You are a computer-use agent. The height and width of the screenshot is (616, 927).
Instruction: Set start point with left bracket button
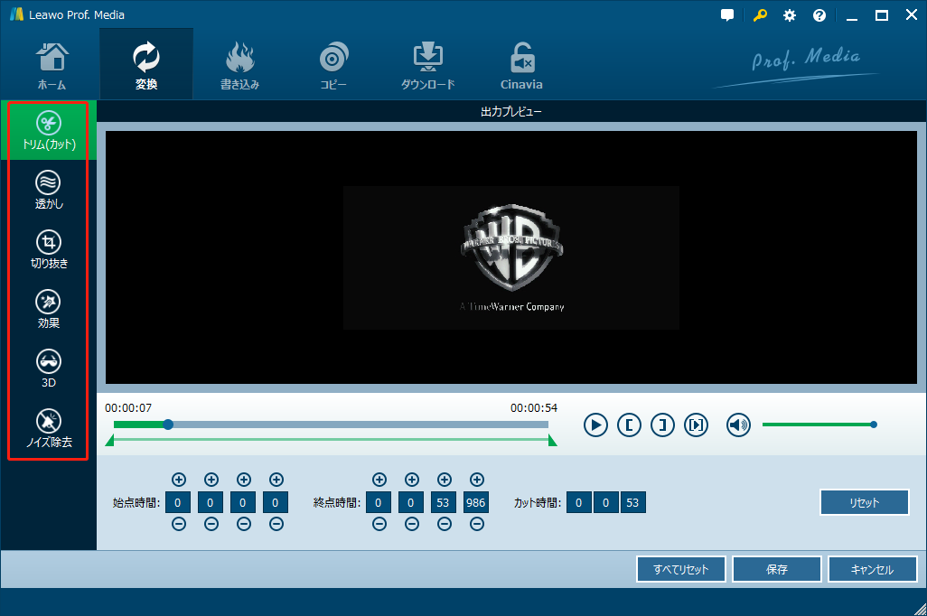pos(629,425)
